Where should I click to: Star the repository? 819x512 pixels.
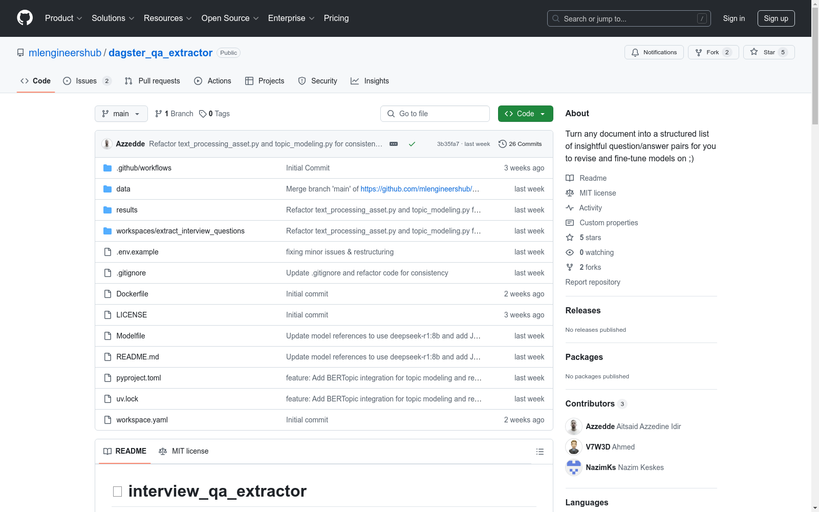[768, 52]
